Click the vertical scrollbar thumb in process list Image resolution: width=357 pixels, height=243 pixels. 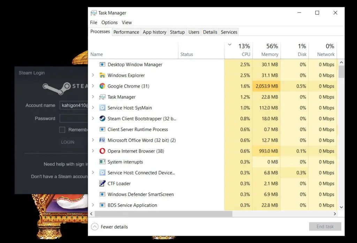tap(341, 72)
